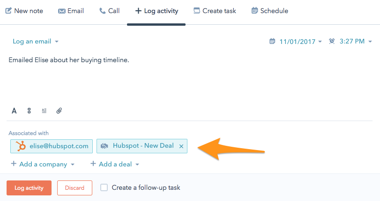Click the paperclip attachment icon

coord(59,111)
